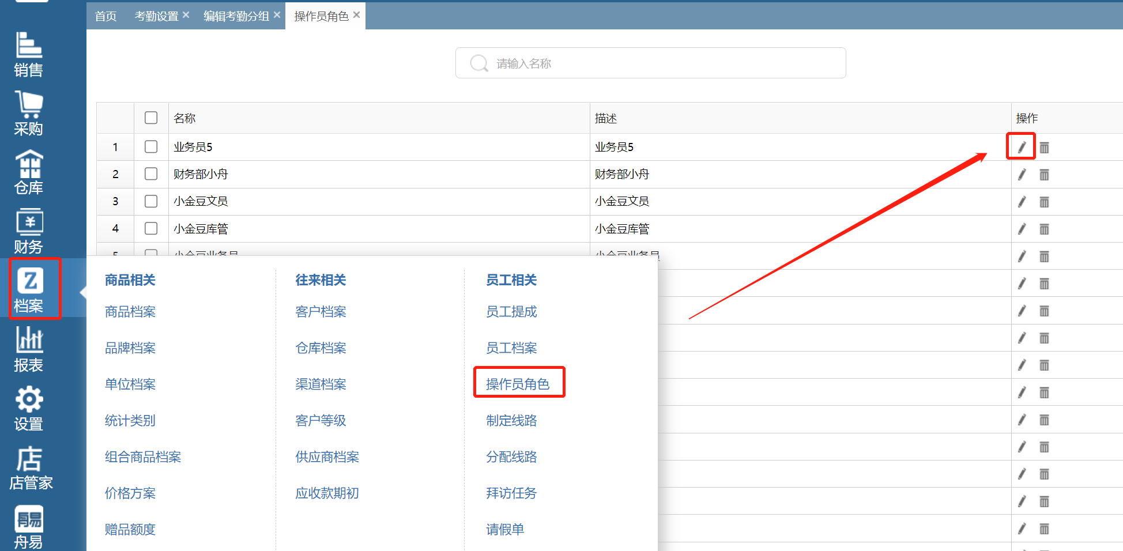Open the 采购 sidebar module
Image resolution: width=1123 pixels, height=551 pixels.
[29, 114]
